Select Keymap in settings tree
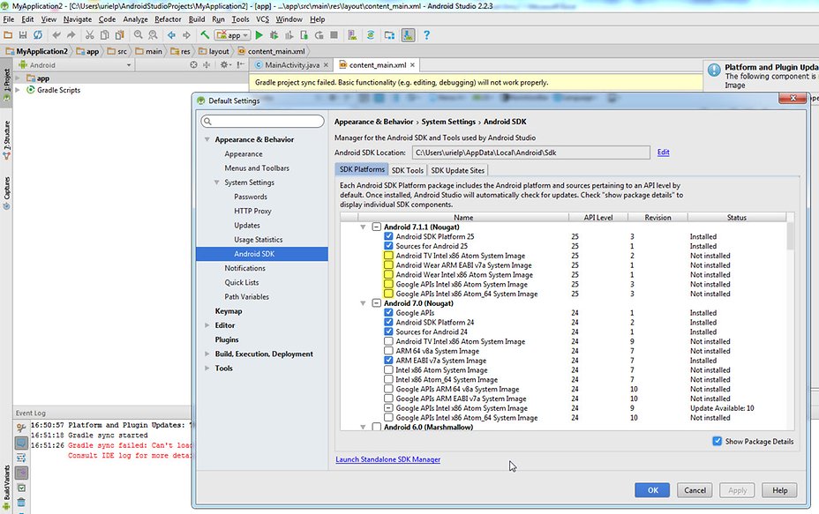The image size is (819, 514). pos(229,311)
